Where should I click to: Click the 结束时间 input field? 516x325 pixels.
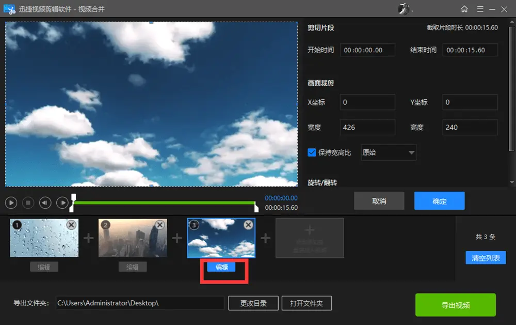click(470, 50)
